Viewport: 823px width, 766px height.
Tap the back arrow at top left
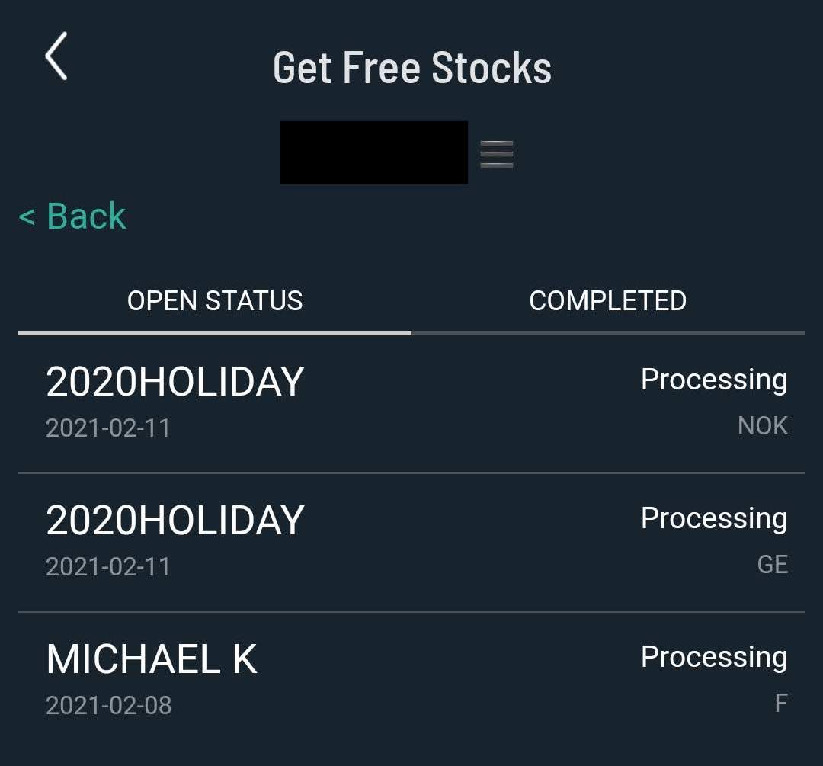56,56
